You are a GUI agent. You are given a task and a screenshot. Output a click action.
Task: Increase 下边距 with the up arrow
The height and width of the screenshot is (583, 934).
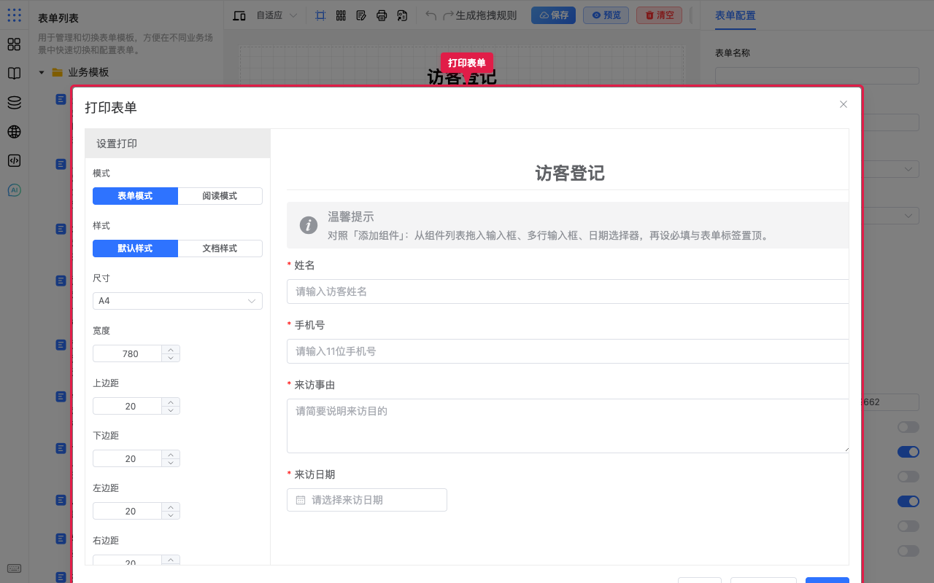click(x=171, y=454)
